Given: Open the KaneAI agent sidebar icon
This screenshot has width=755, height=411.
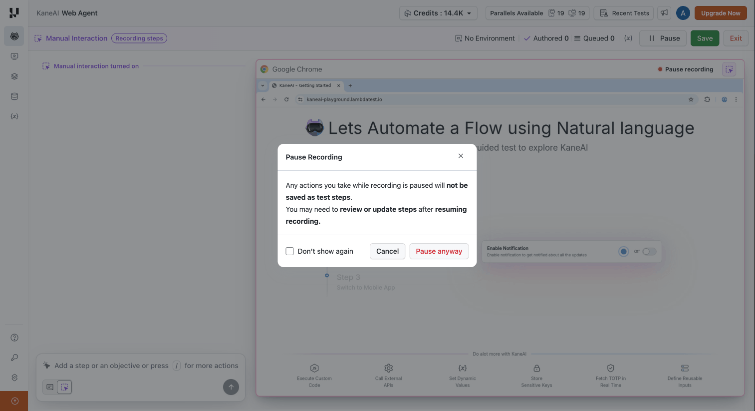Looking at the screenshot, I should [x=14, y=36].
